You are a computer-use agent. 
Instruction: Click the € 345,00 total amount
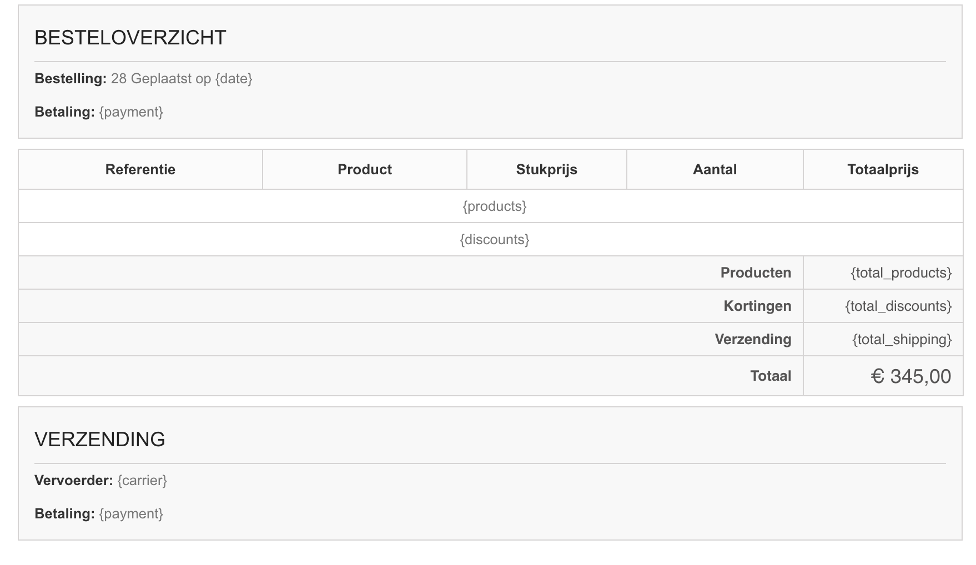coord(911,376)
